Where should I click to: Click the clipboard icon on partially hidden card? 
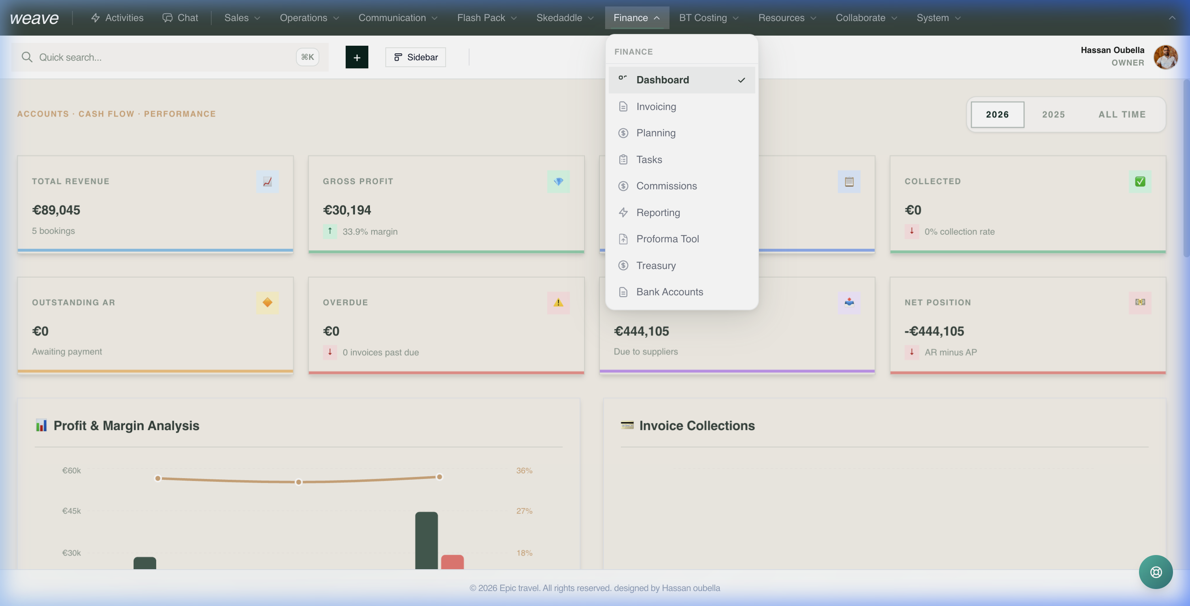tap(849, 181)
